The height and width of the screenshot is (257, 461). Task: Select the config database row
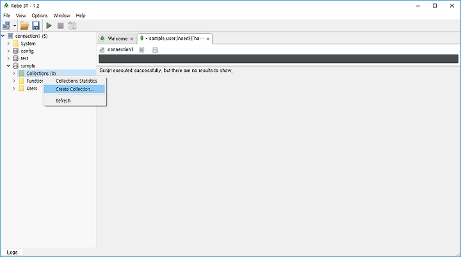27,51
